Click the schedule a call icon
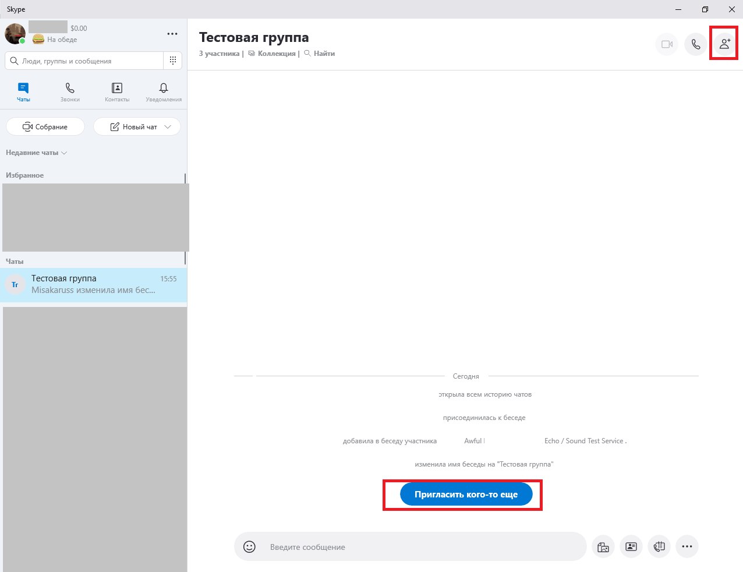Screen dimensions: 743x572 pyautogui.click(x=659, y=546)
